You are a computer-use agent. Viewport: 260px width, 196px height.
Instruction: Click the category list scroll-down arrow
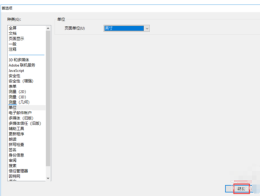(48, 178)
